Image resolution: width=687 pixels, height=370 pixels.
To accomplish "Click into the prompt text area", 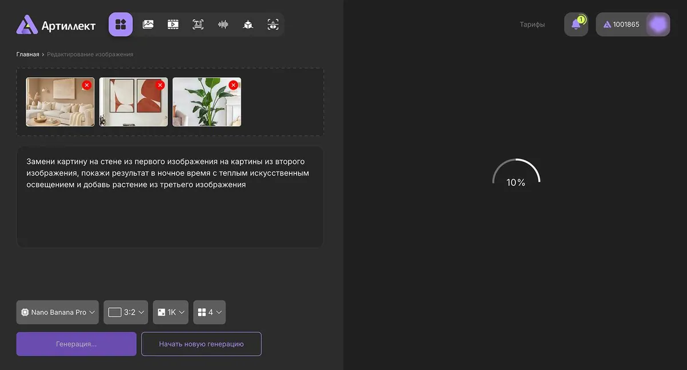I will tap(170, 197).
